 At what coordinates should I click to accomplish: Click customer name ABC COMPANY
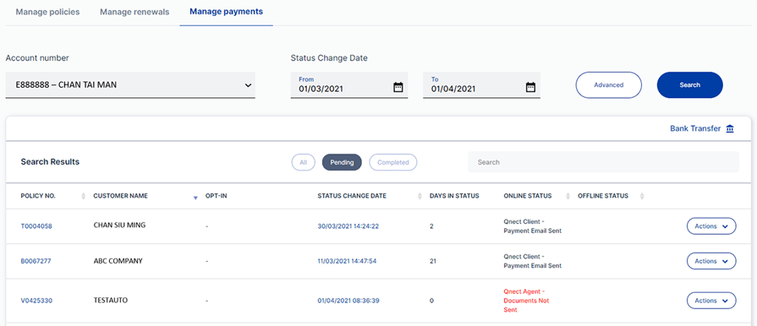click(118, 261)
